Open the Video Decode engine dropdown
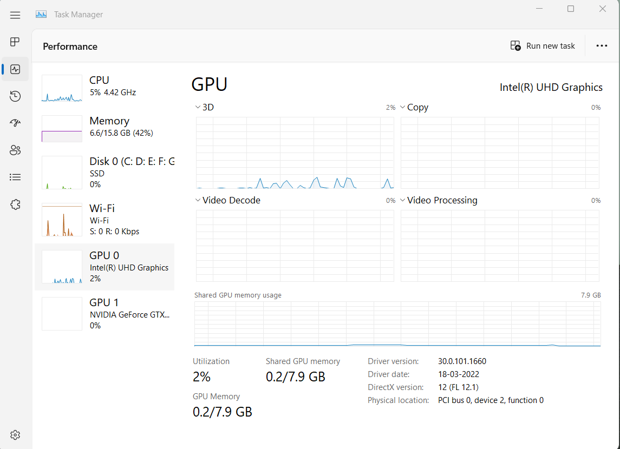The width and height of the screenshot is (620, 449). pos(228,200)
